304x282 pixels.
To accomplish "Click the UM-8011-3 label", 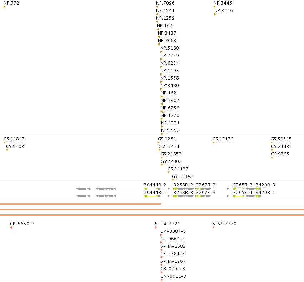I will (x=173, y=276).
